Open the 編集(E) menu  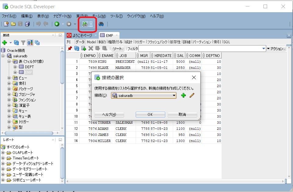click(27, 16)
